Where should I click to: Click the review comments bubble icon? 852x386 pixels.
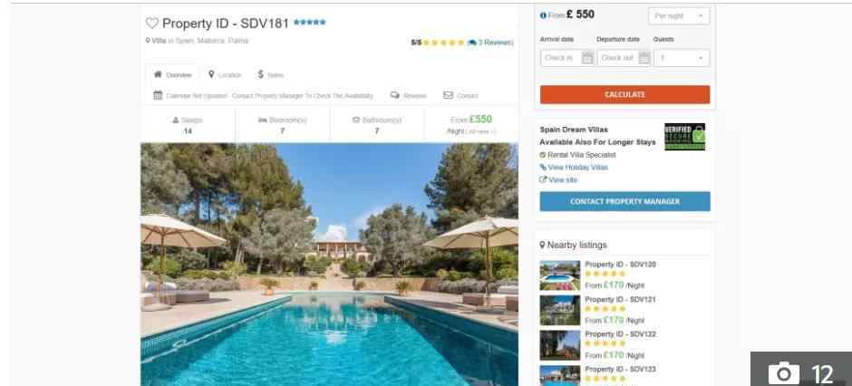click(471, 43)
